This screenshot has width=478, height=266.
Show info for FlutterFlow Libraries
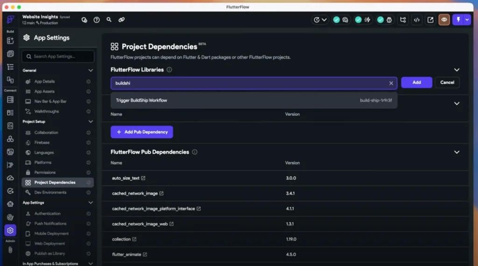[x=169, y=70]
